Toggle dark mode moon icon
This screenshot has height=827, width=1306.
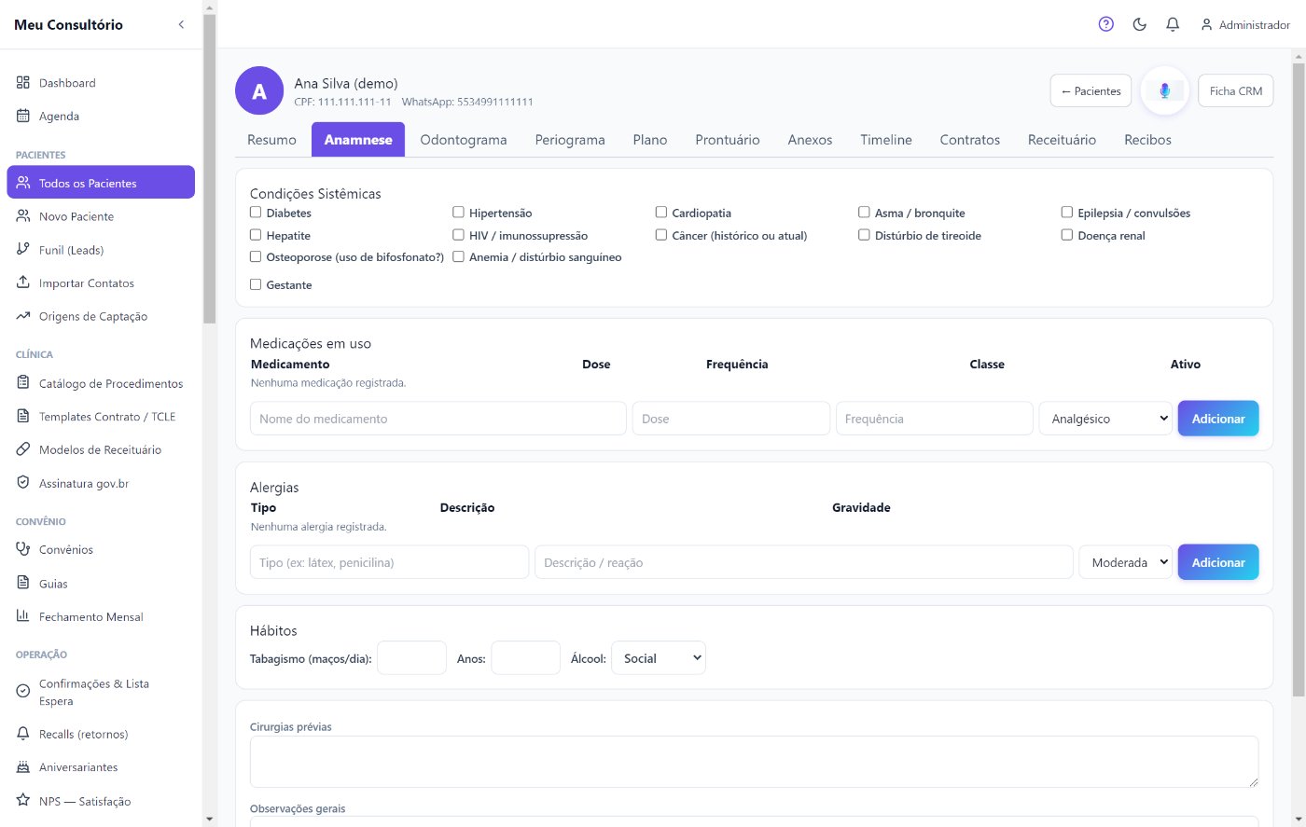click(1140, 24)
